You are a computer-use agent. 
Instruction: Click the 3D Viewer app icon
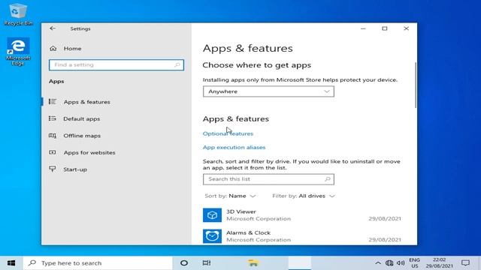point(212,215)
